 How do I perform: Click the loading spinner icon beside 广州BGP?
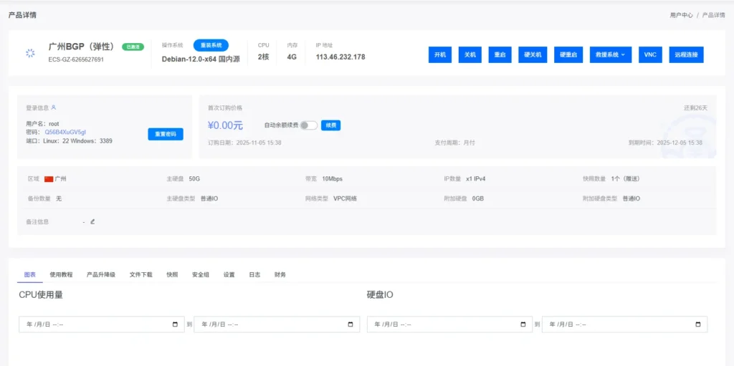(30, 53)
